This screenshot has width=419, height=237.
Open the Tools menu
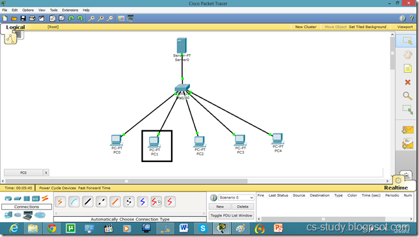point(54,10)
